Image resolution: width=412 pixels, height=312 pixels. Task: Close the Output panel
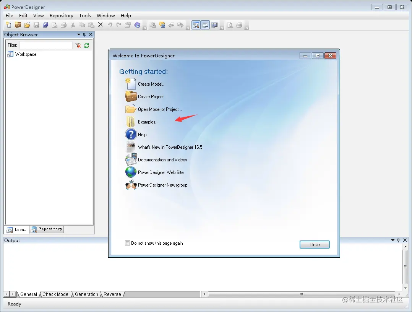click(405, 240)
